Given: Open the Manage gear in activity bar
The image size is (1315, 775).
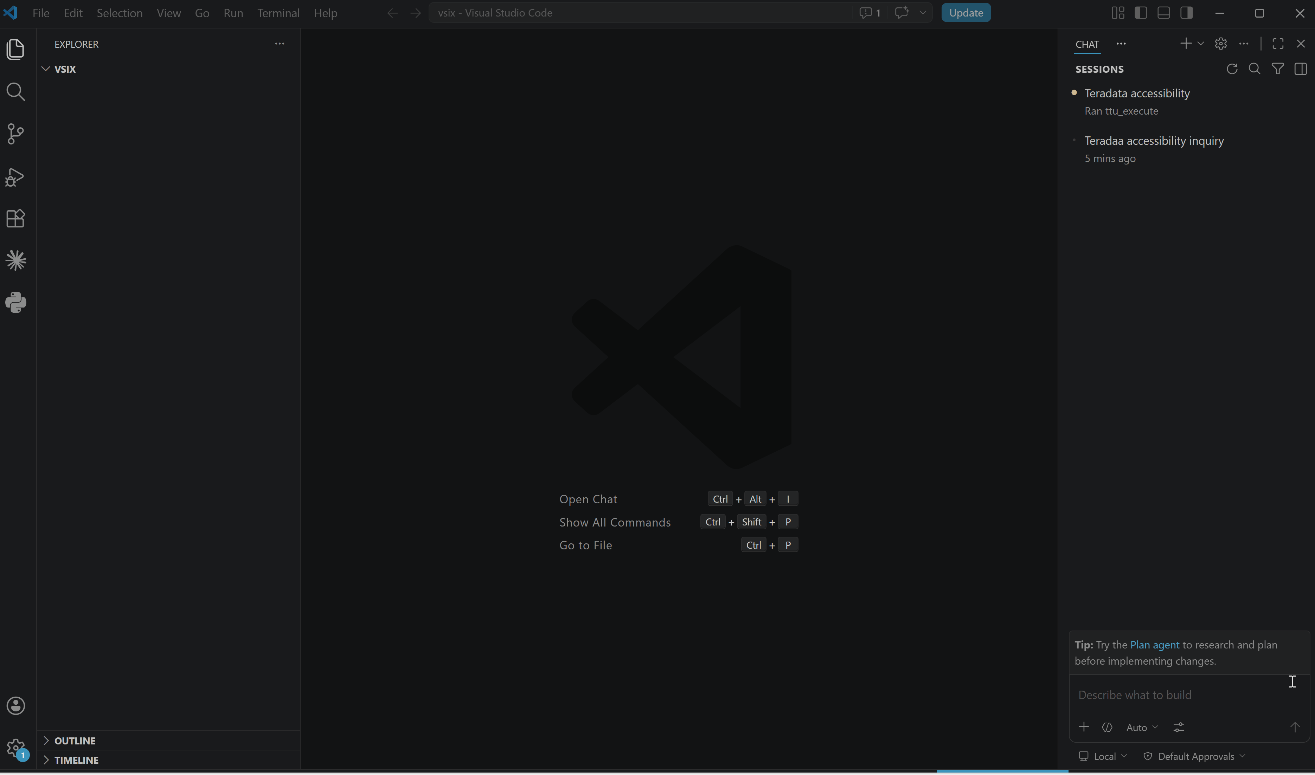Looking at the screenshot, I should (x=16, y=748).
